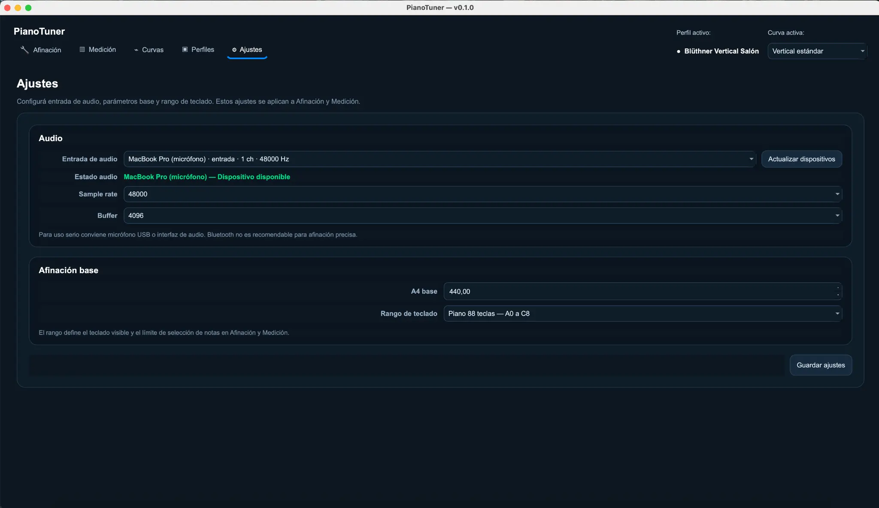Viewport: 879px width, 508px height.
Task: Click the Curva activa label
Action: point(786,33)
